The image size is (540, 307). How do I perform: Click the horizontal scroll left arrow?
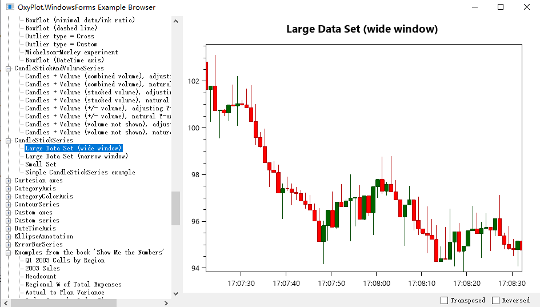point(6,303)
